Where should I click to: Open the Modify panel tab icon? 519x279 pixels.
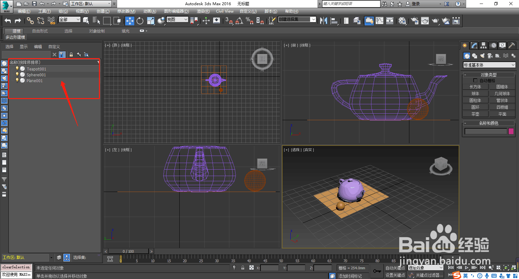point(474,45)
